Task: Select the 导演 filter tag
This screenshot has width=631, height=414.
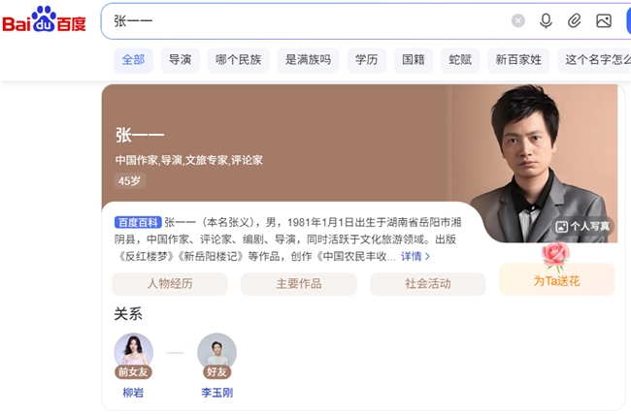Action: pos(180,60)
